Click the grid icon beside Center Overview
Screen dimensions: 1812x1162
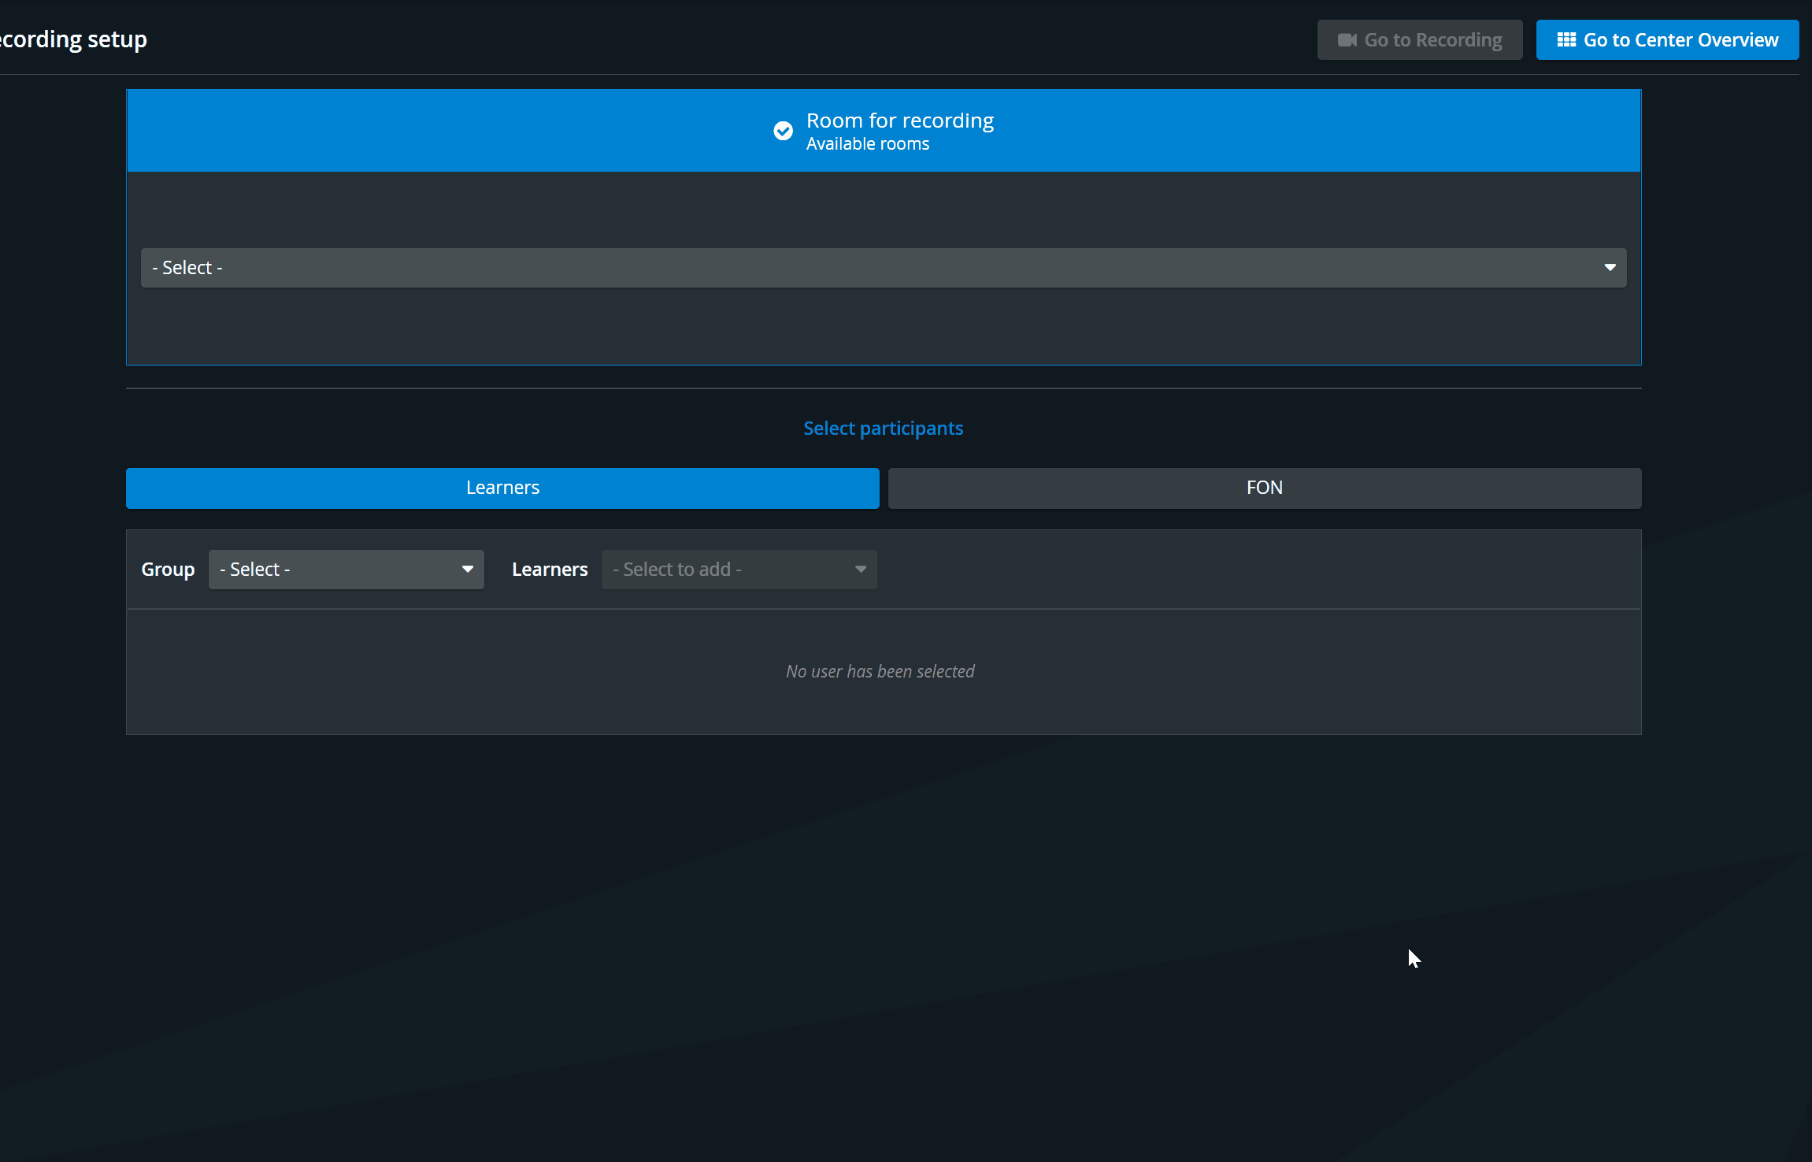1566,39
